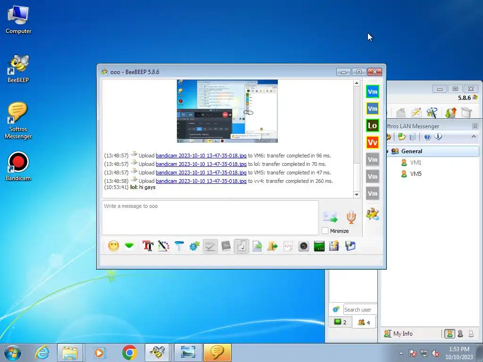The width and height of the screenshot is (483, 362).
Task: Click the Softros Messenger taskbar button
Action: coord(217,353)
